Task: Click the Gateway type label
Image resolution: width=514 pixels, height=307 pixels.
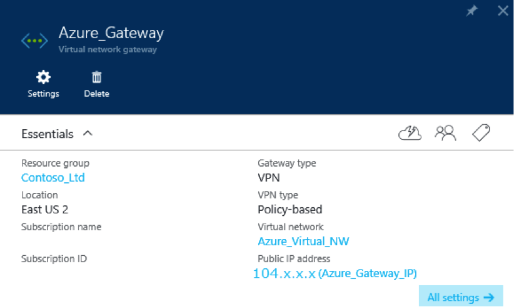Action: (x=287, y=163)
